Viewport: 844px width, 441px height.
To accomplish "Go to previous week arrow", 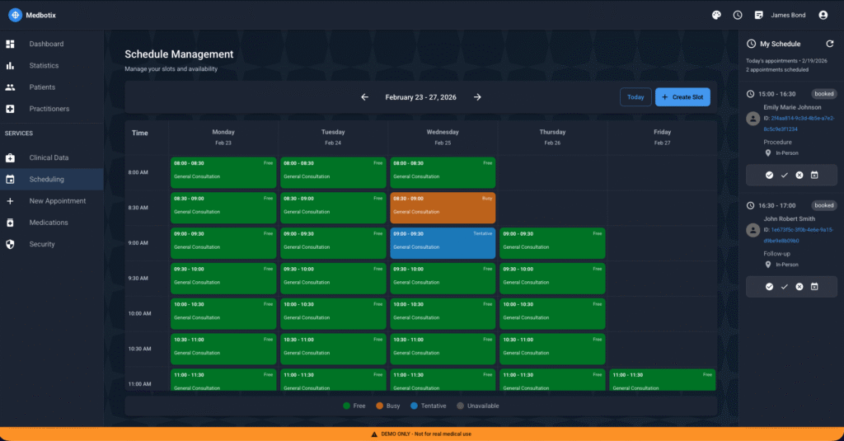I will pyautogui.click(x=364, y=97).
